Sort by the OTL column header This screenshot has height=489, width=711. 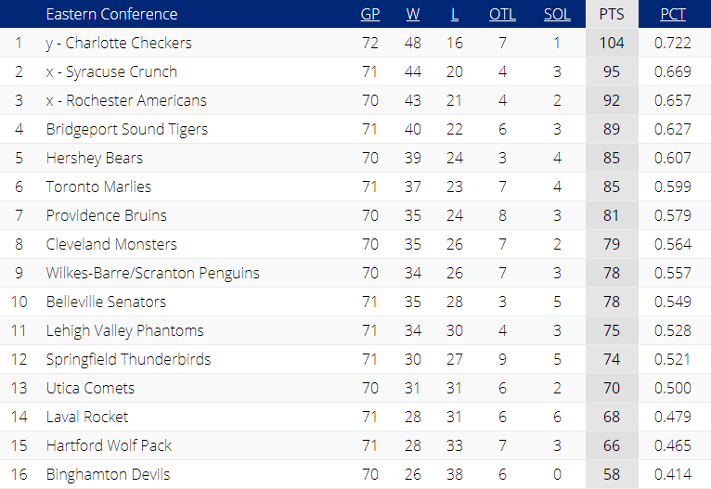point(502,15)
